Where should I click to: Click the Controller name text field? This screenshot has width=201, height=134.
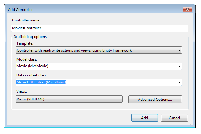coord(100,28)
